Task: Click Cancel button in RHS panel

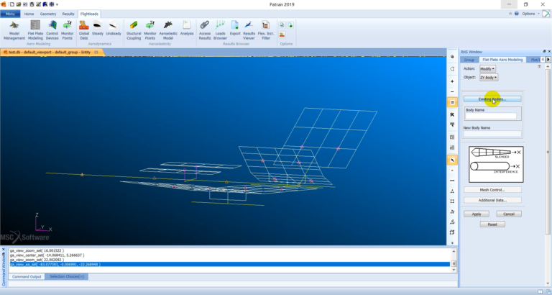Action: [509, 214]
